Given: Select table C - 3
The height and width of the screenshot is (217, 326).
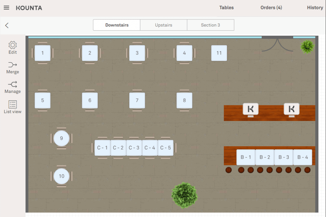Looking at the screenshot, I should (x=134, y=148).
